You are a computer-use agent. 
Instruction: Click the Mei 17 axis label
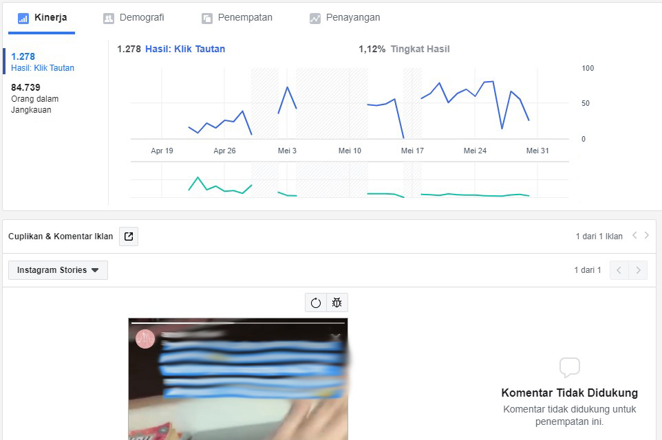pyautogui.click(x=412, y=151)
